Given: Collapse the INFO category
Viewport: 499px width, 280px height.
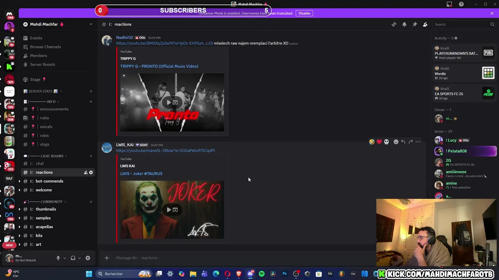Looking at the screenshot, I should click(42, 101).
